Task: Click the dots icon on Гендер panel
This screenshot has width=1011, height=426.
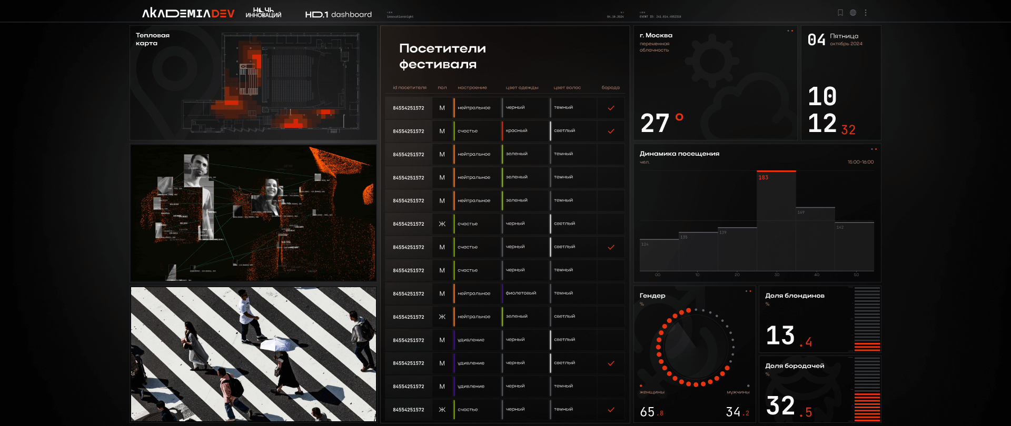Action: [748, 291]
